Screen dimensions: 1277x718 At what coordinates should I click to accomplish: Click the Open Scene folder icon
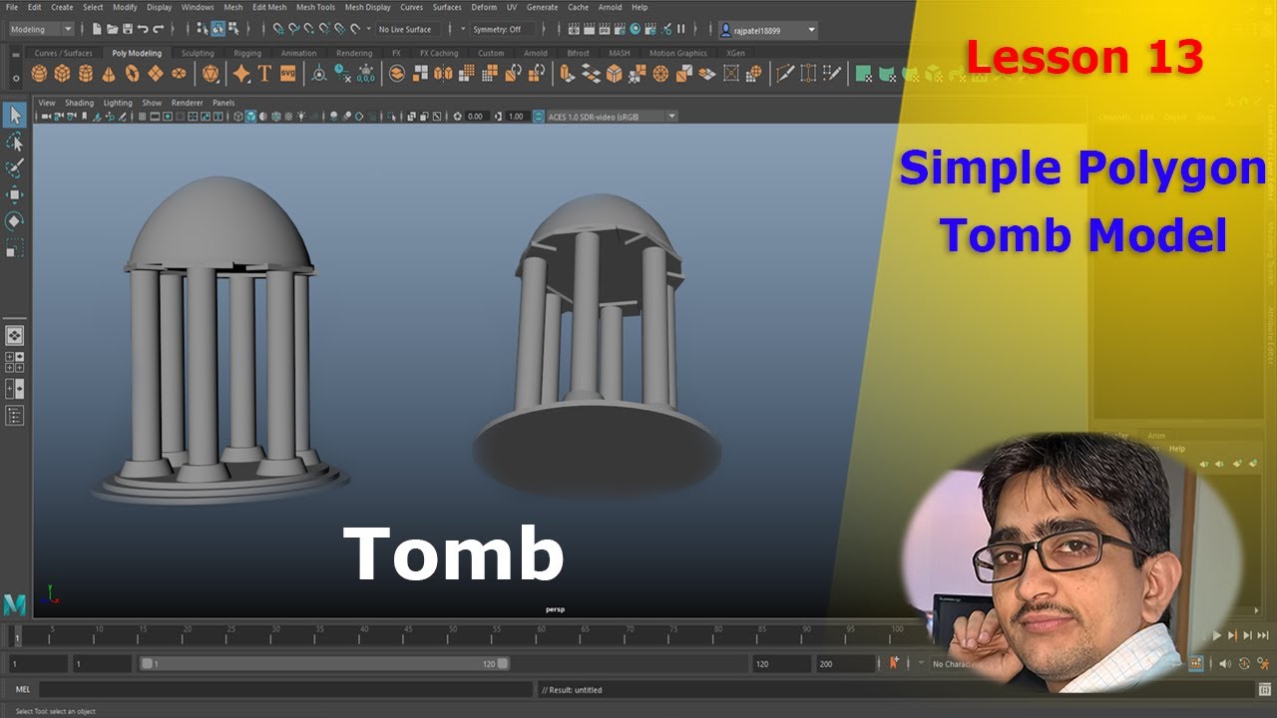[113, 29]
